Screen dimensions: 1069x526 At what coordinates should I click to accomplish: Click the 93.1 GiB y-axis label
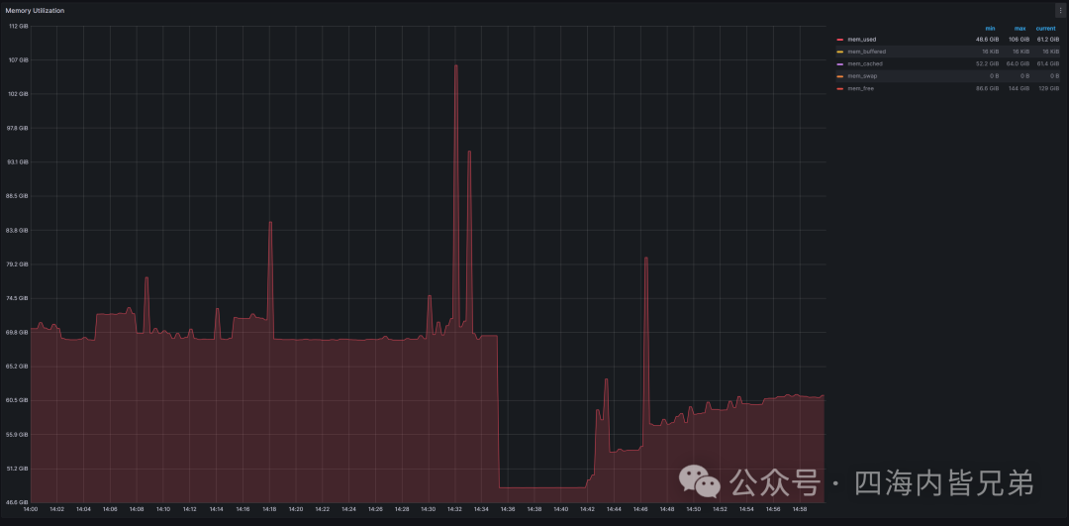point(19,162)
